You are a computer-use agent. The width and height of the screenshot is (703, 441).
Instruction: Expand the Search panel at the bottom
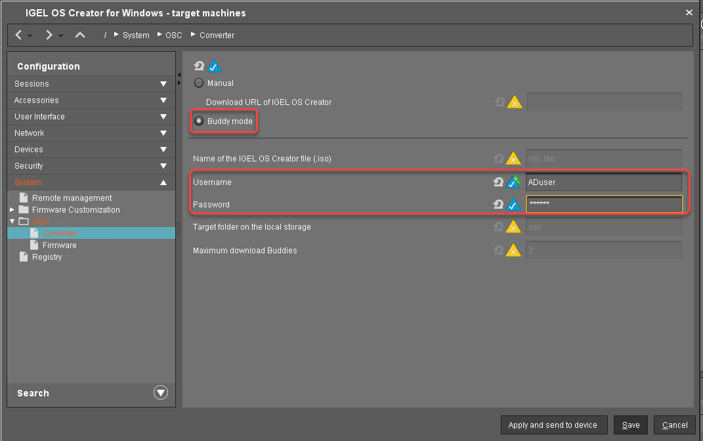click(160, 392)
